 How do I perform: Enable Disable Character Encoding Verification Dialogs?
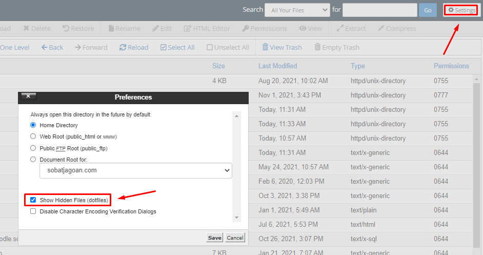coord(33,211)
